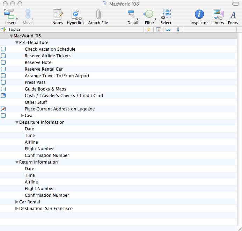Screen dimensions: 242x231
Task: Click the Insert topic toolbar icon
Action: [9, 14]
